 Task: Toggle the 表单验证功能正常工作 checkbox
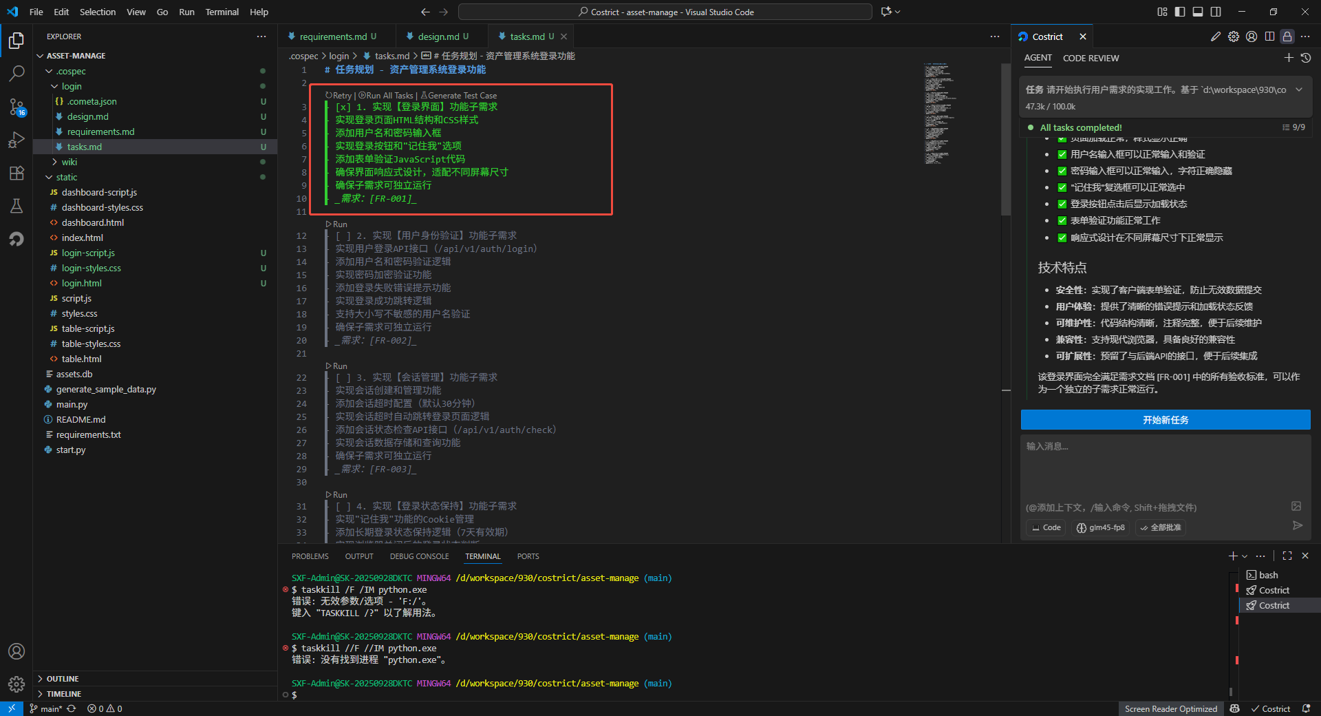click(x=1062, y=220)
